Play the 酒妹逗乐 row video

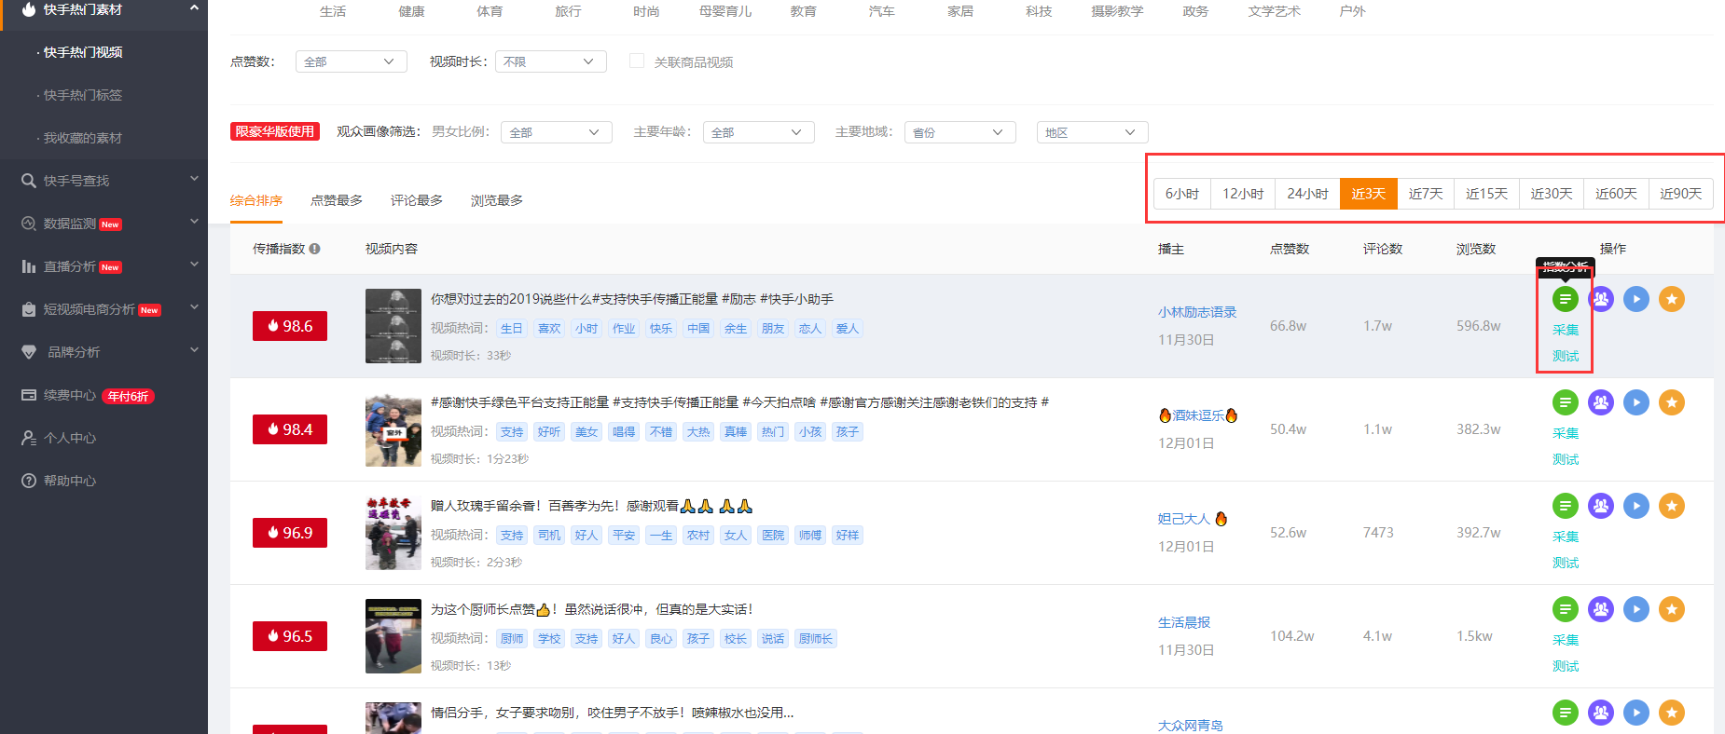[1636, 402]
